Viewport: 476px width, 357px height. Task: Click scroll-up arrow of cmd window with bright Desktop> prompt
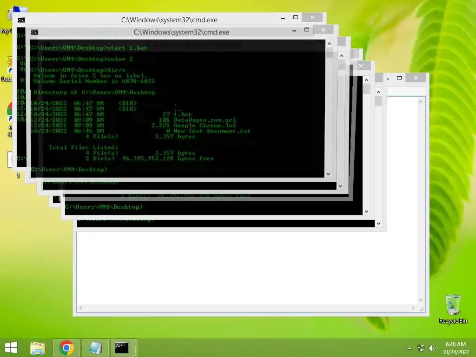coord(366,80)
